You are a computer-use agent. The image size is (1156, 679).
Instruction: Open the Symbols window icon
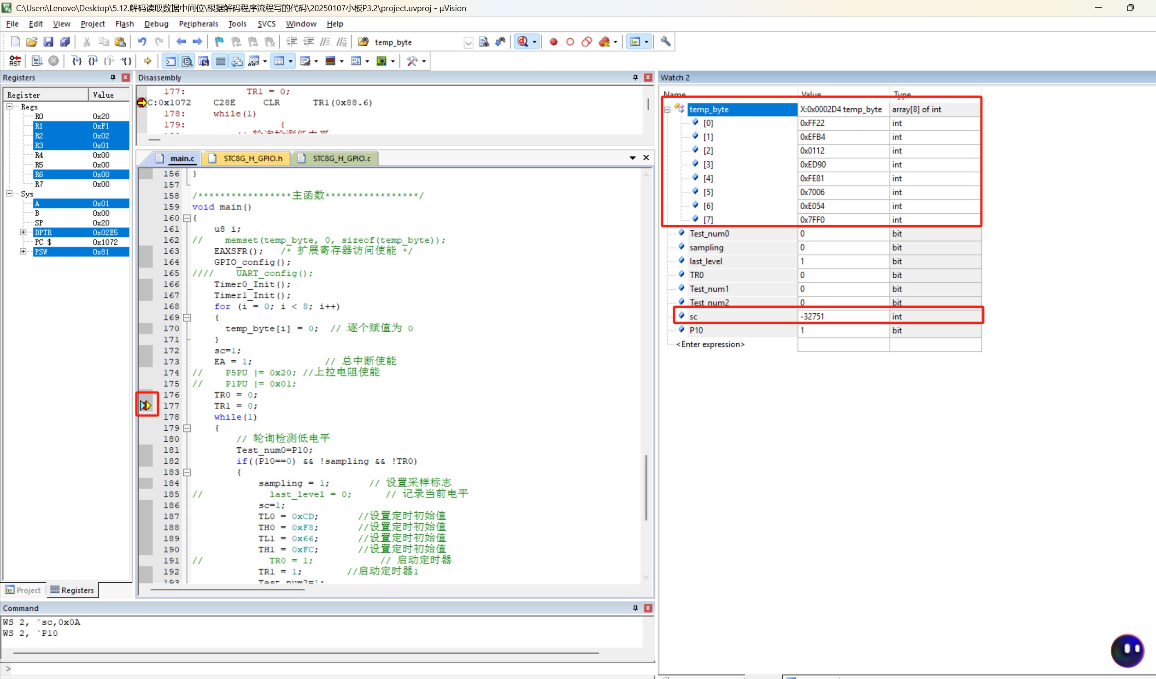(204, 61)
